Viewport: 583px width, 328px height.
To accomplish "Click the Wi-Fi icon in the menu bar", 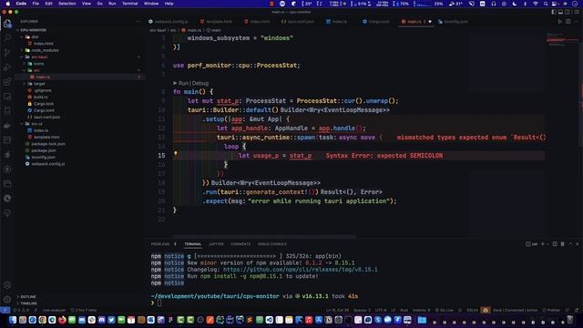I will [x=536, y=4].
